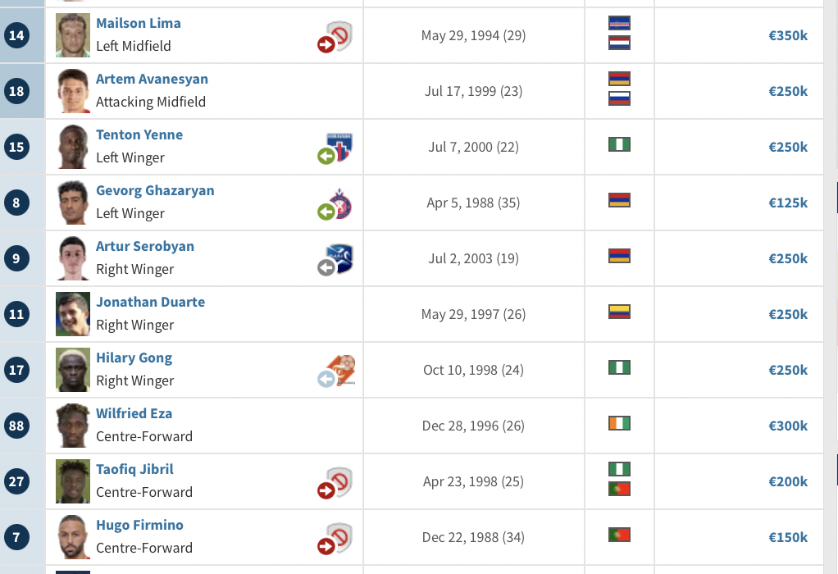Click the Portuguese flag in Hugo Firmino's row
The width and height of the screenshot is (838, 574).
click(619, 535)
